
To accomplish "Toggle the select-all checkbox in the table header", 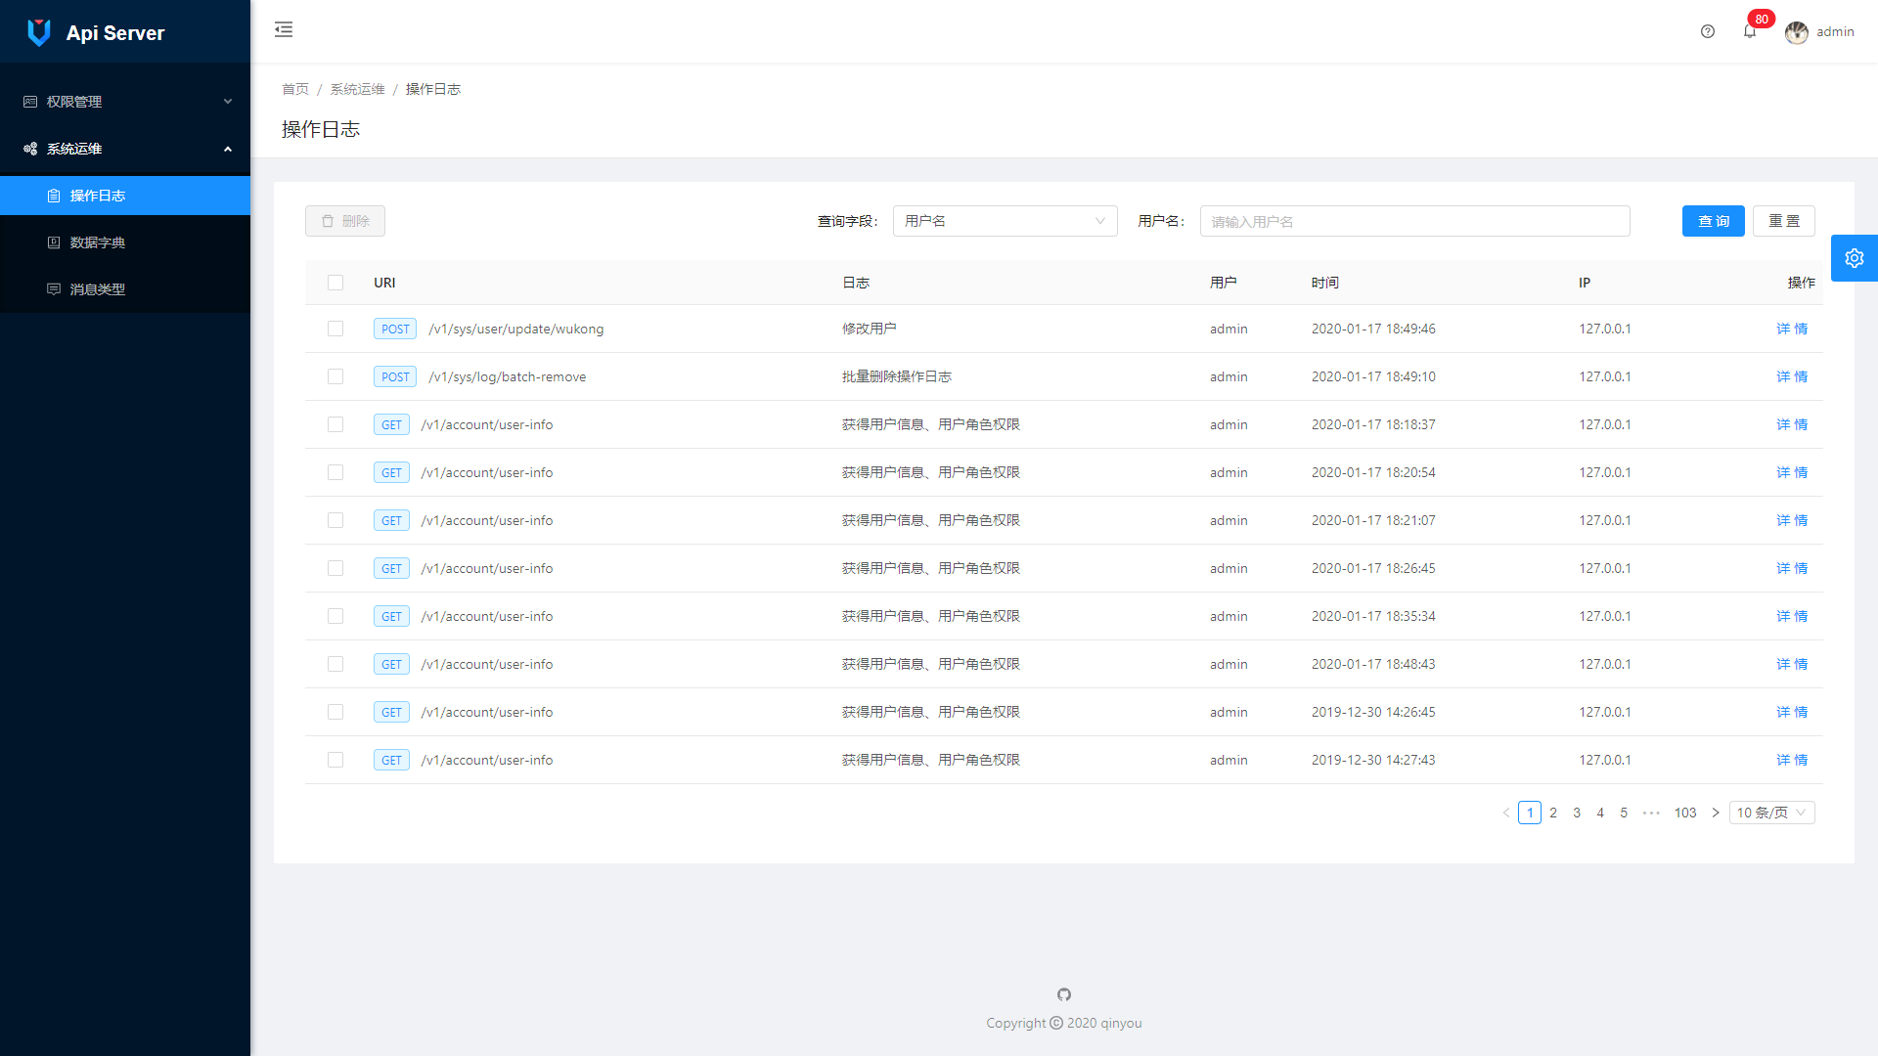I will 335,283.
